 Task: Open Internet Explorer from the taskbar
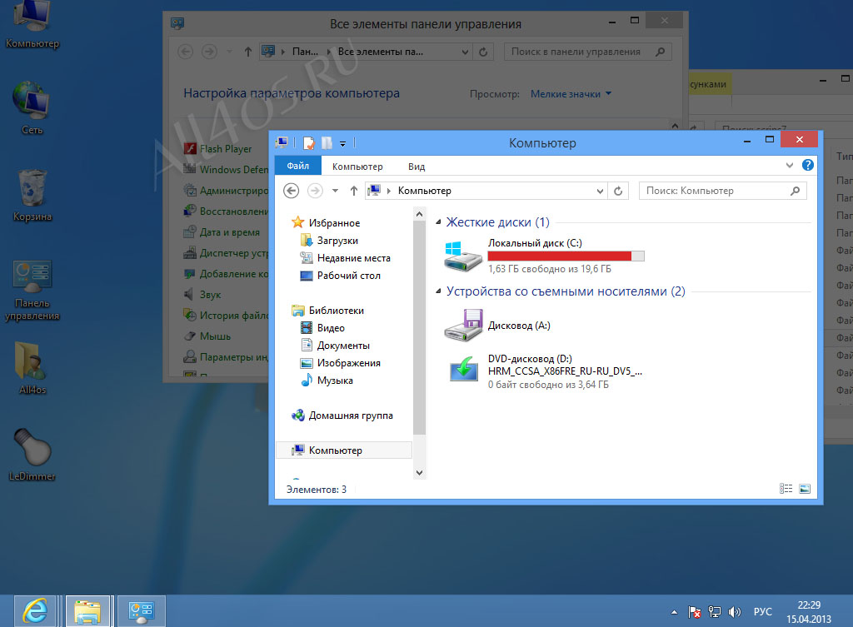coord(34,611)
